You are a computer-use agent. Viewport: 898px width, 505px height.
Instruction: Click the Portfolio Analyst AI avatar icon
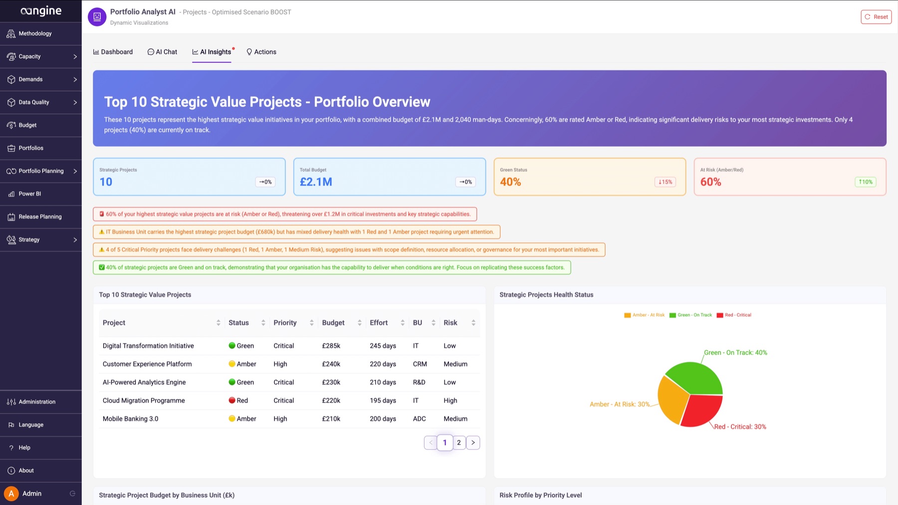coord(97,16)
